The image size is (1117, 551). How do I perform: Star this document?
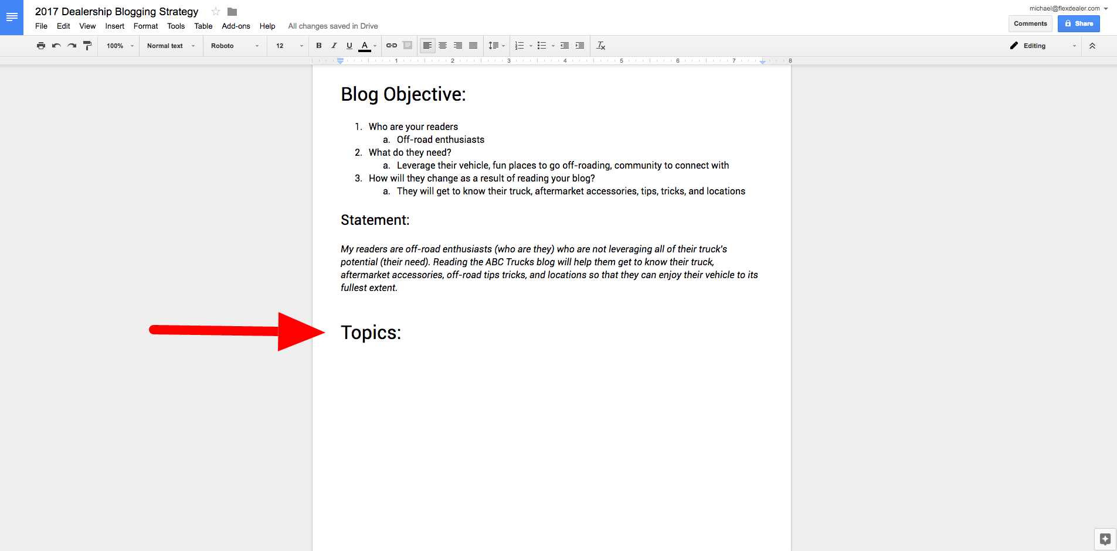point(216,12)
